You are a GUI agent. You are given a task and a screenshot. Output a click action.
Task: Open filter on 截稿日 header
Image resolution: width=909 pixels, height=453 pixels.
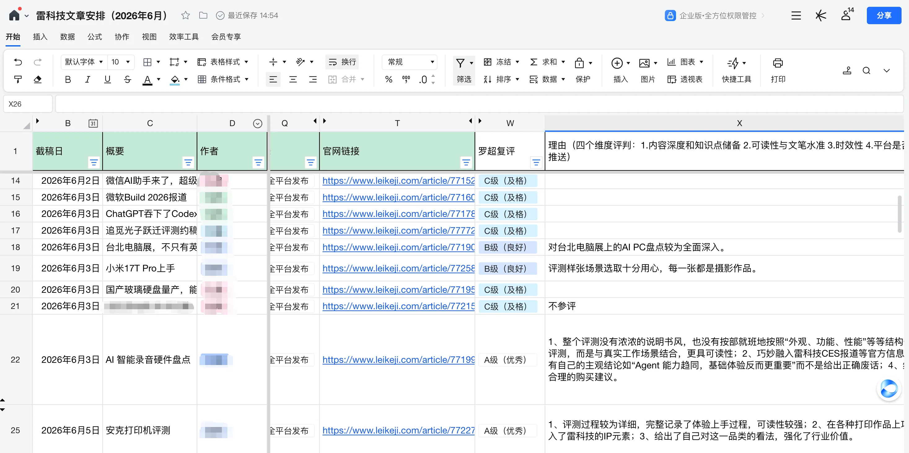(94, 162)
